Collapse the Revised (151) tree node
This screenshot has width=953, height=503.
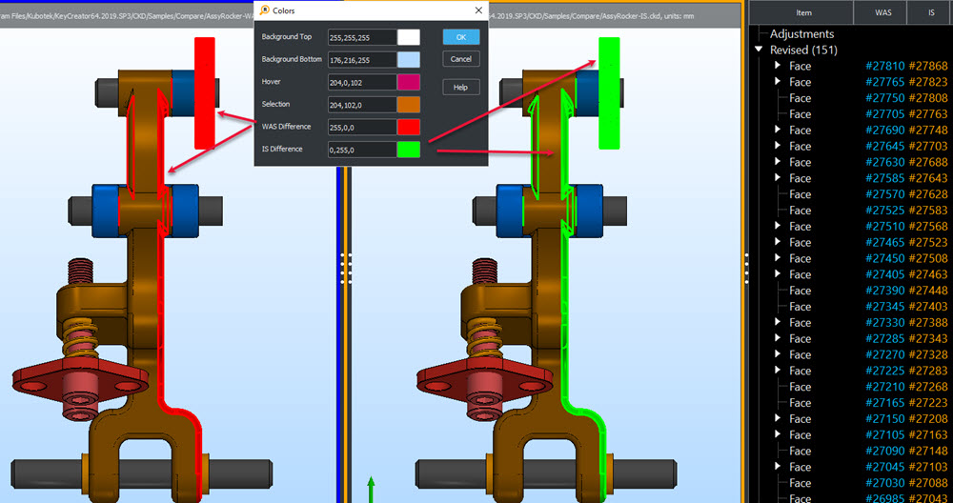tap(759, 50)
